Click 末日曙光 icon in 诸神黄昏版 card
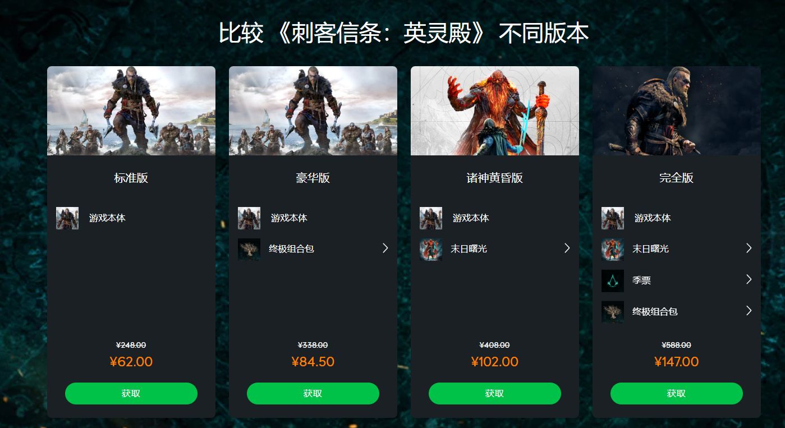 click(x=431, y=249)
